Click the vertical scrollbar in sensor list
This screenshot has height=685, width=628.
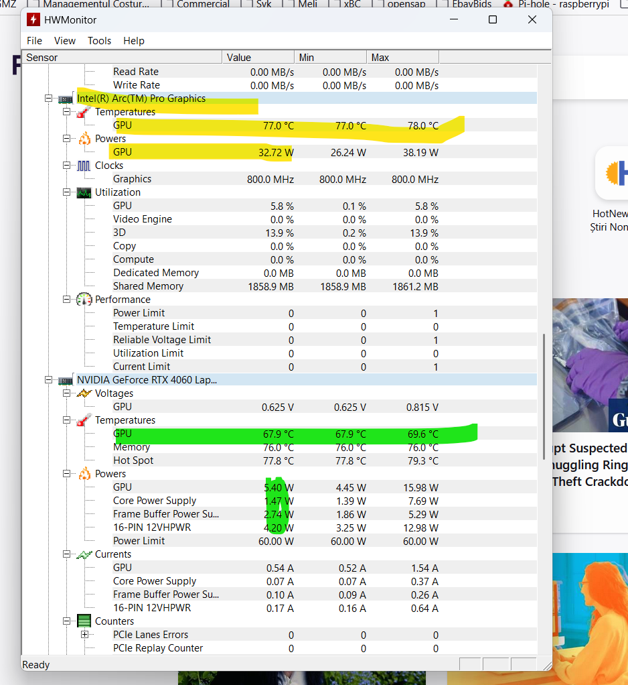544,397
